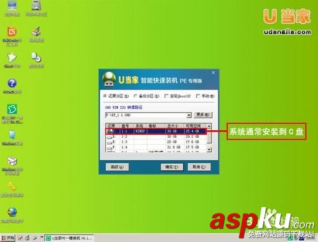Enable the custom Ghost32 checkbox
Image resolution: width=318 pixels, height=242 pixels.
pos(167,96)
